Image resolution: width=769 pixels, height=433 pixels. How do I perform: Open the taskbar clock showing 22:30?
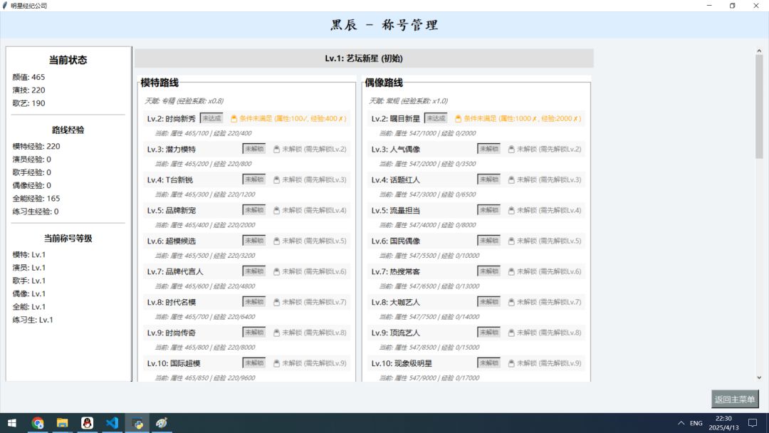(x=723, y=423)
